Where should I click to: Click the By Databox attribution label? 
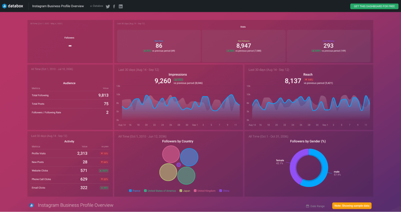point(96,6)
